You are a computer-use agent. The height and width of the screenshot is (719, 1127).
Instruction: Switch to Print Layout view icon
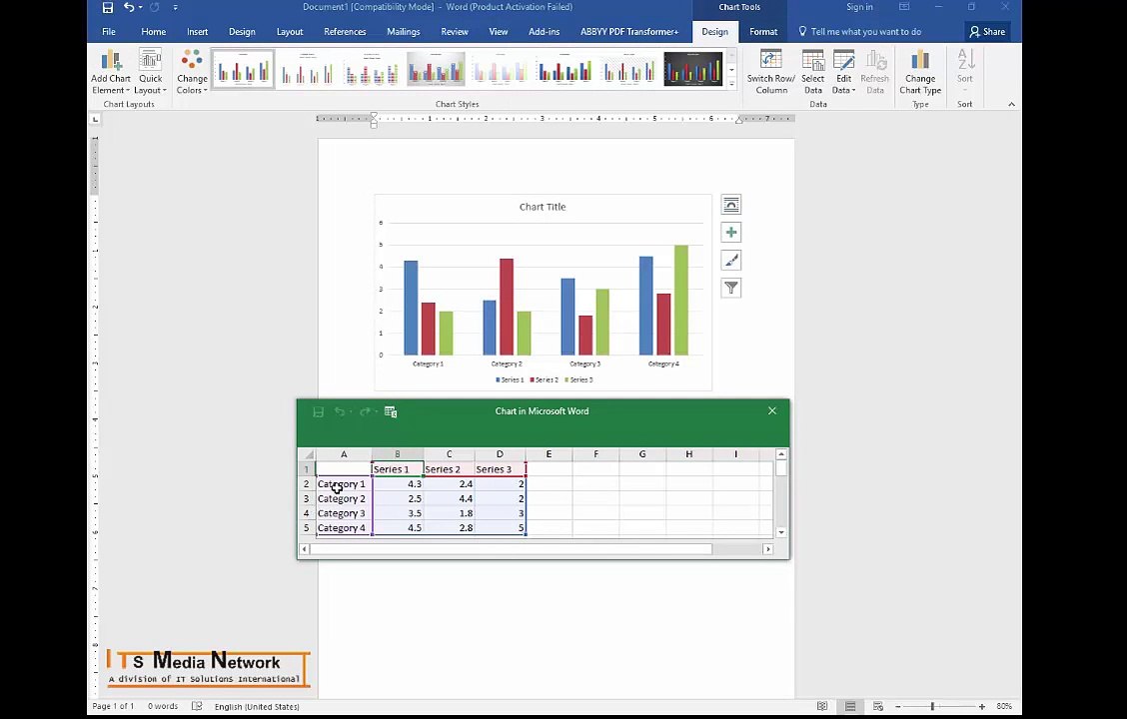[850, 706]
